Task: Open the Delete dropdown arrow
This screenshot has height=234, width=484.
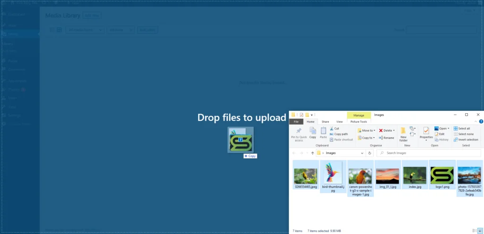Action: (x=394, y=130)
